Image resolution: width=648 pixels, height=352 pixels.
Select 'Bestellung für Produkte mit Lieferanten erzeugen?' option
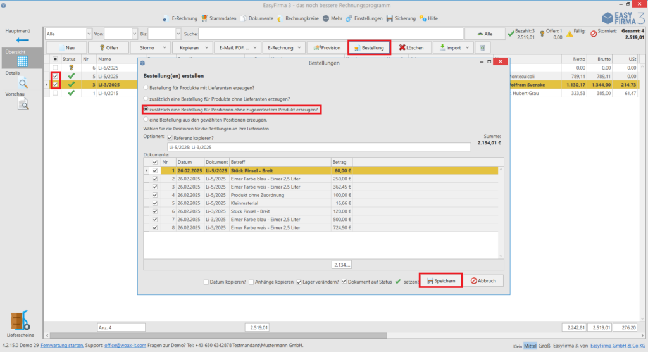[146, 88]
